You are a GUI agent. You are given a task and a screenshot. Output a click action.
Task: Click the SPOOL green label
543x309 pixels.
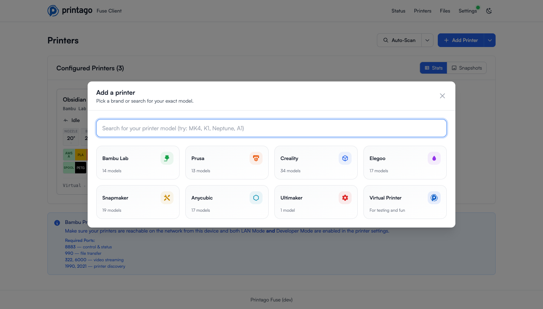(69, 168)
